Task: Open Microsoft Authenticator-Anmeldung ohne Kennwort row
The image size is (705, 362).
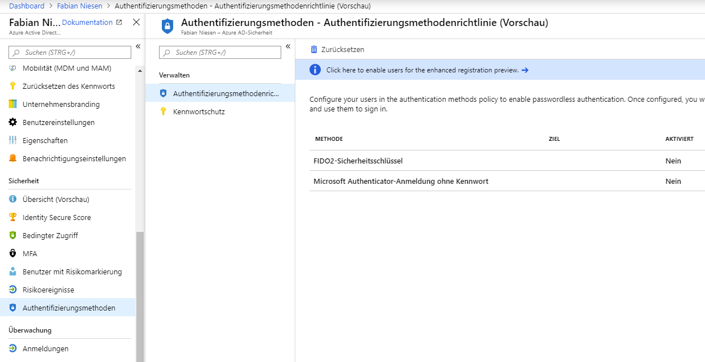Action: tap(401, 181)
